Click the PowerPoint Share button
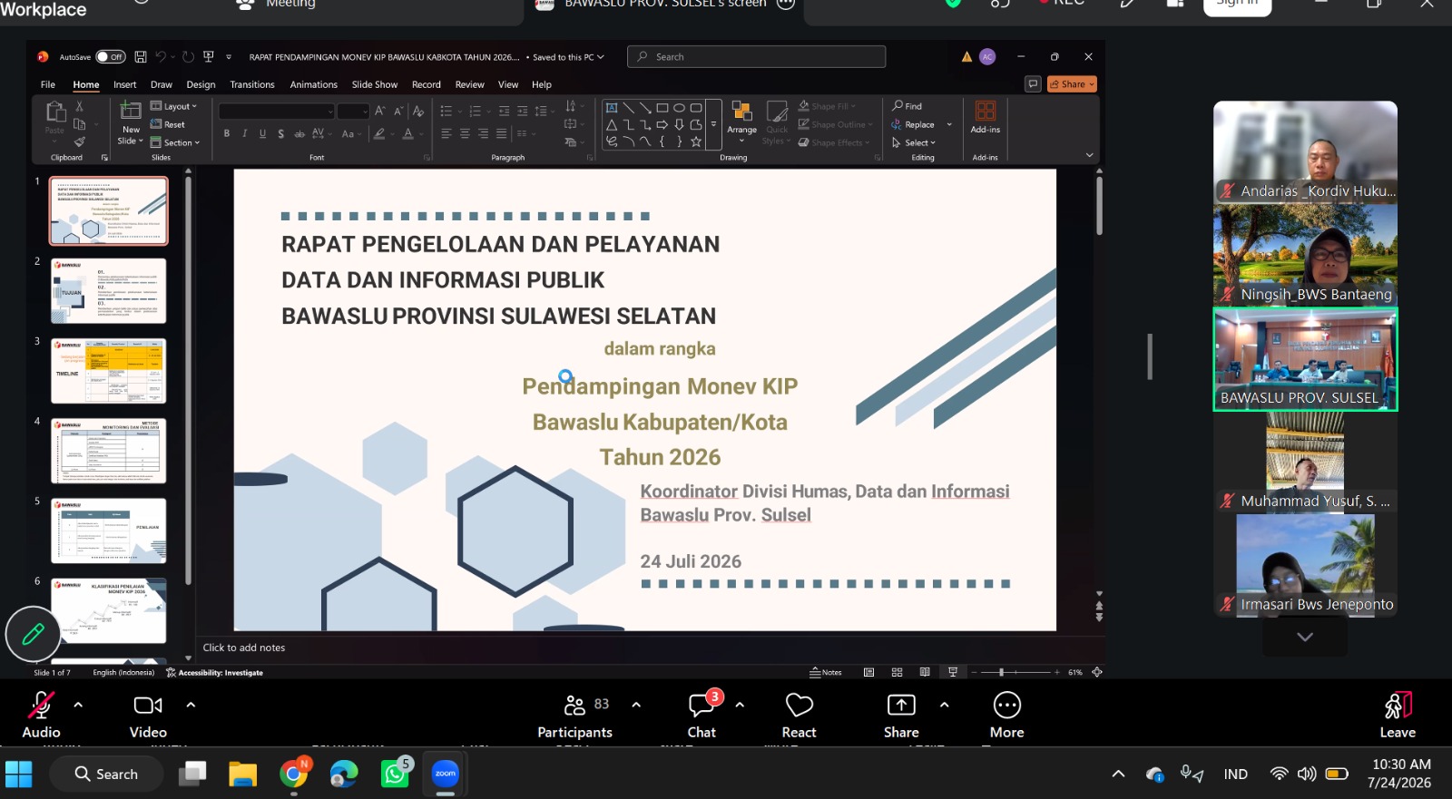 tap(1072, 84)
